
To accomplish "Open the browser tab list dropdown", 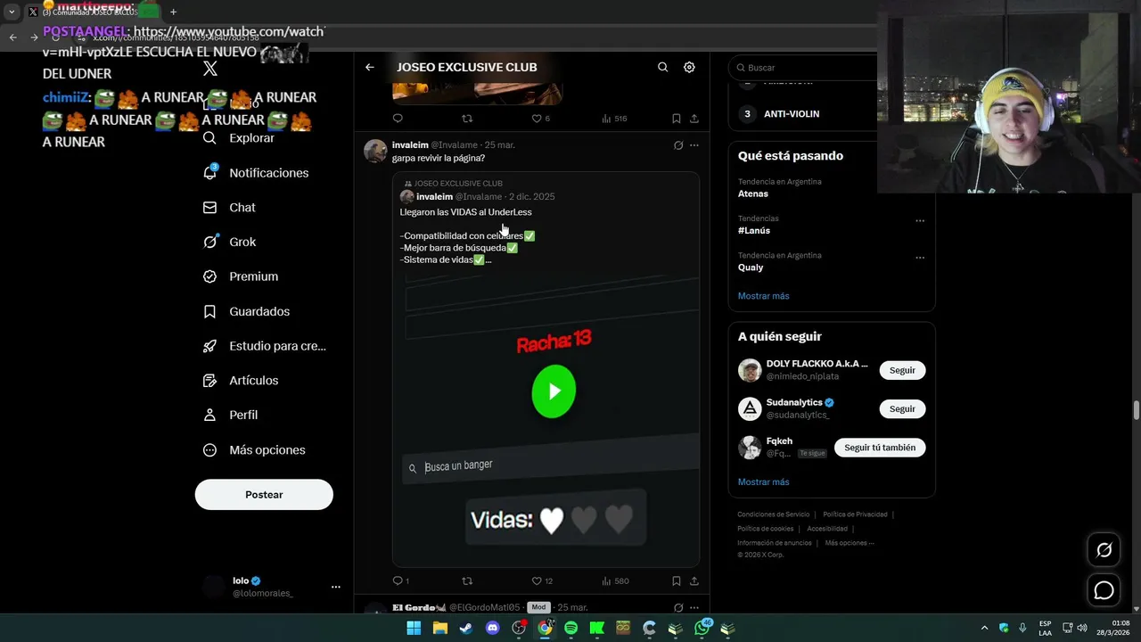I will 12,12.
